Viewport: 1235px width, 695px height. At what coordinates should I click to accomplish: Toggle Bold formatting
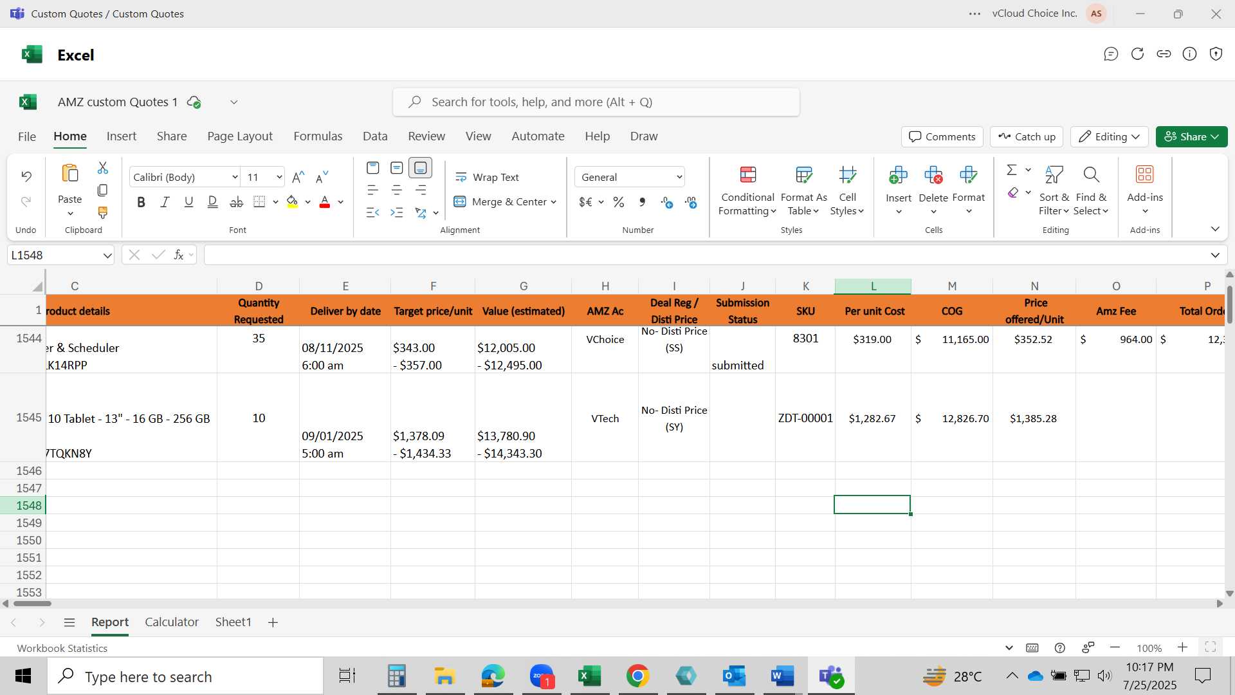point(141,202)
